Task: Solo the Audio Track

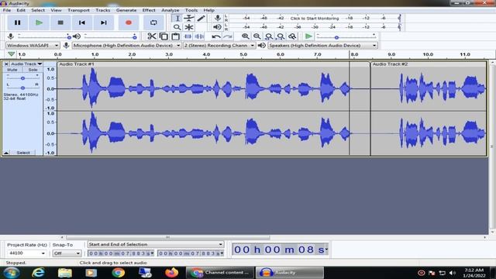Action: (x=33, y=70)
